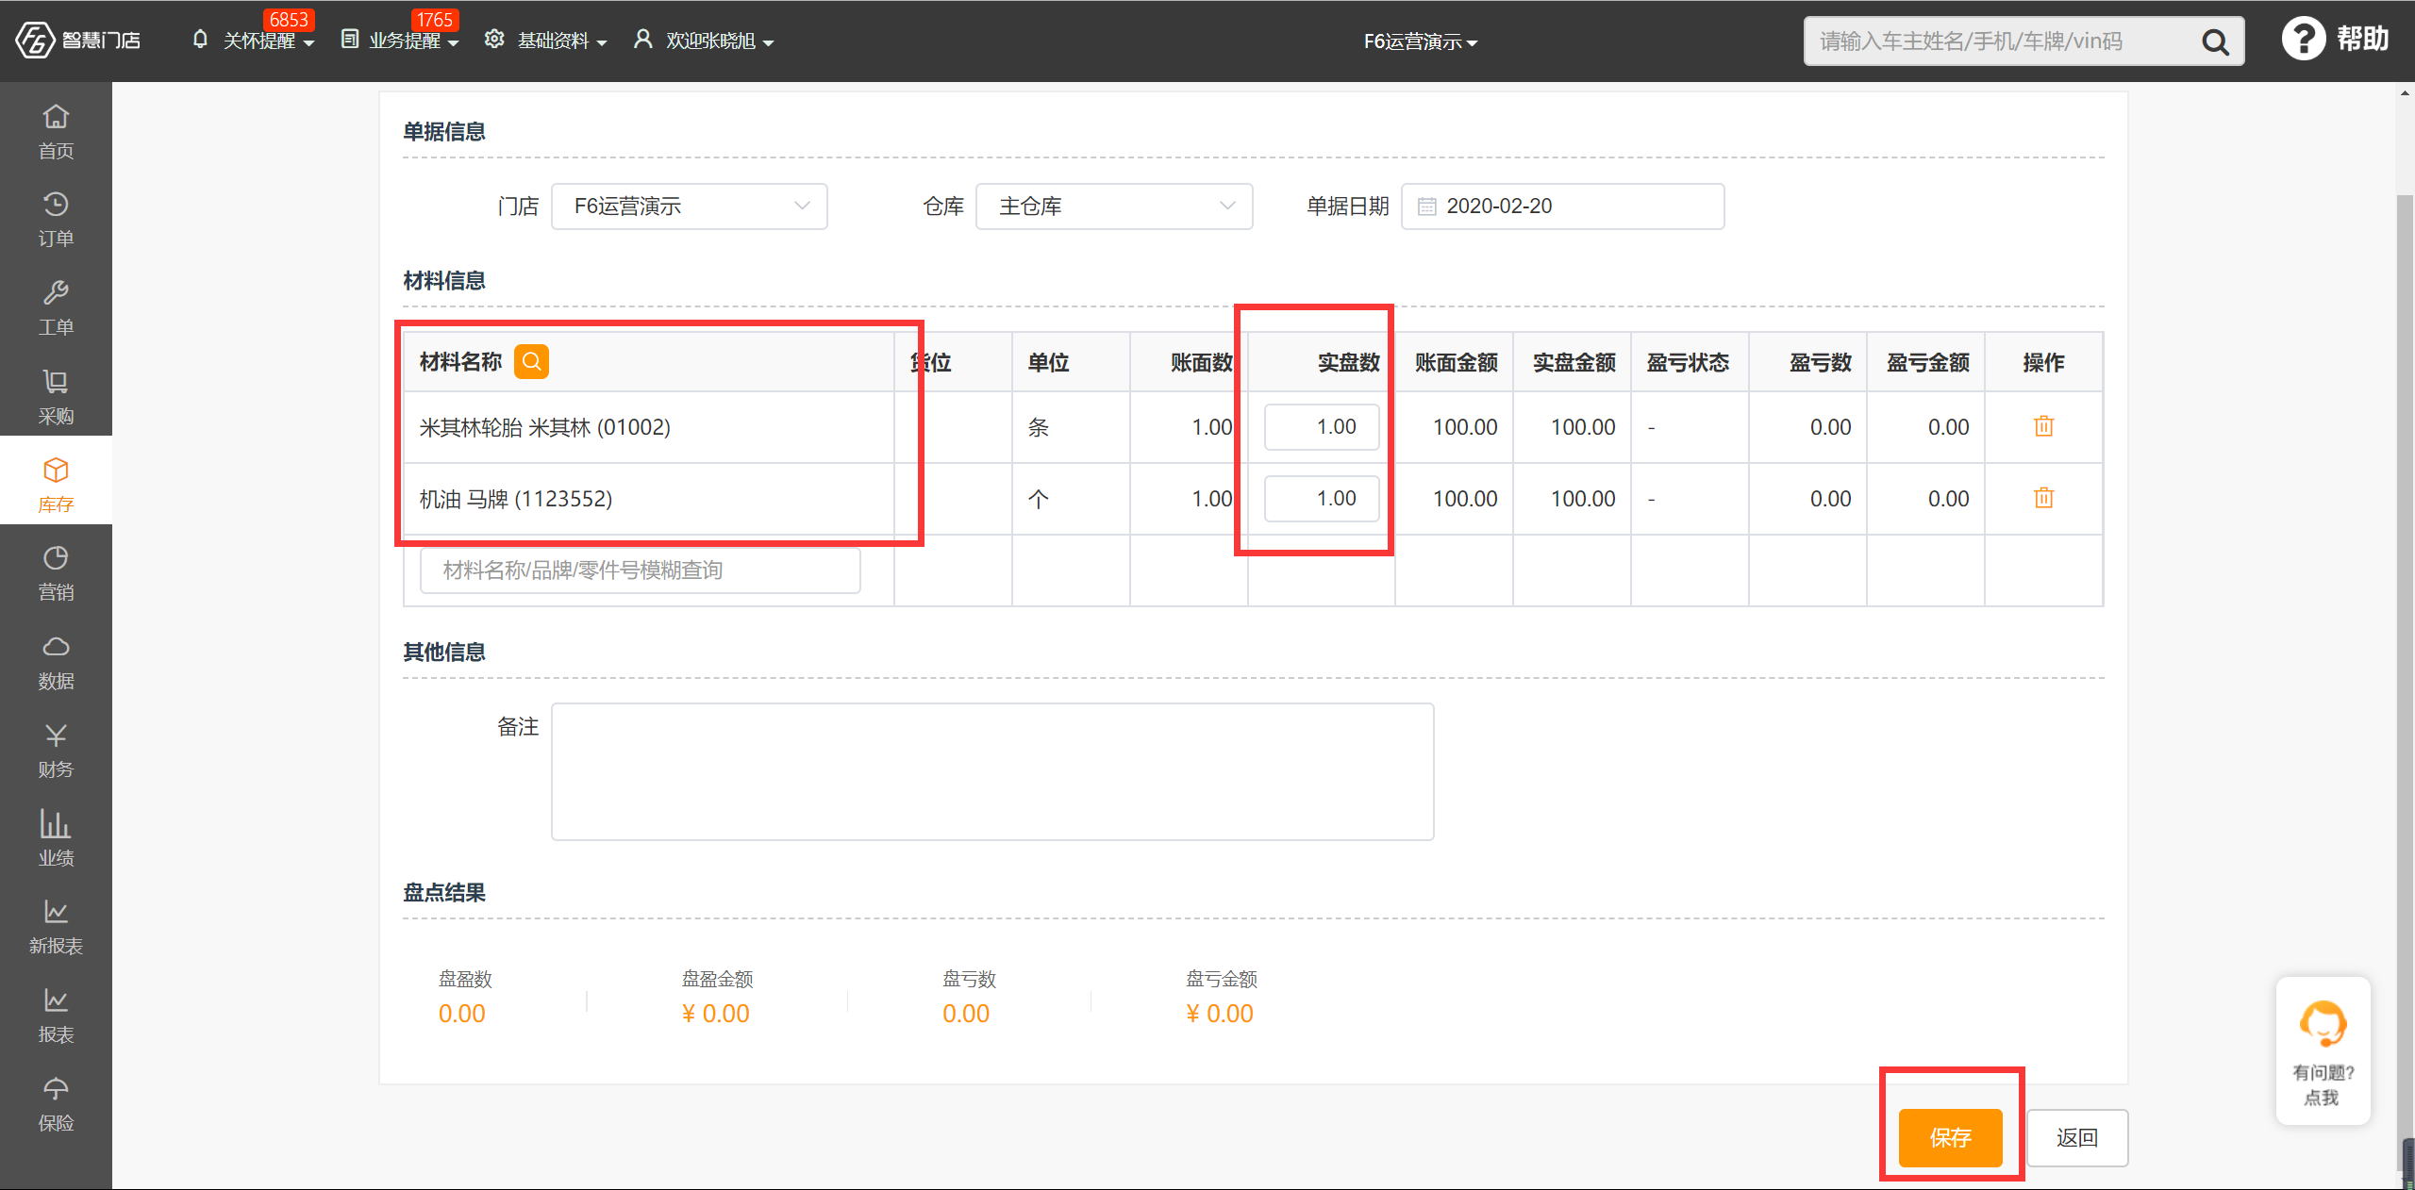
Task: Click the 保存 save button
Action: [x=1950, y=1138]
